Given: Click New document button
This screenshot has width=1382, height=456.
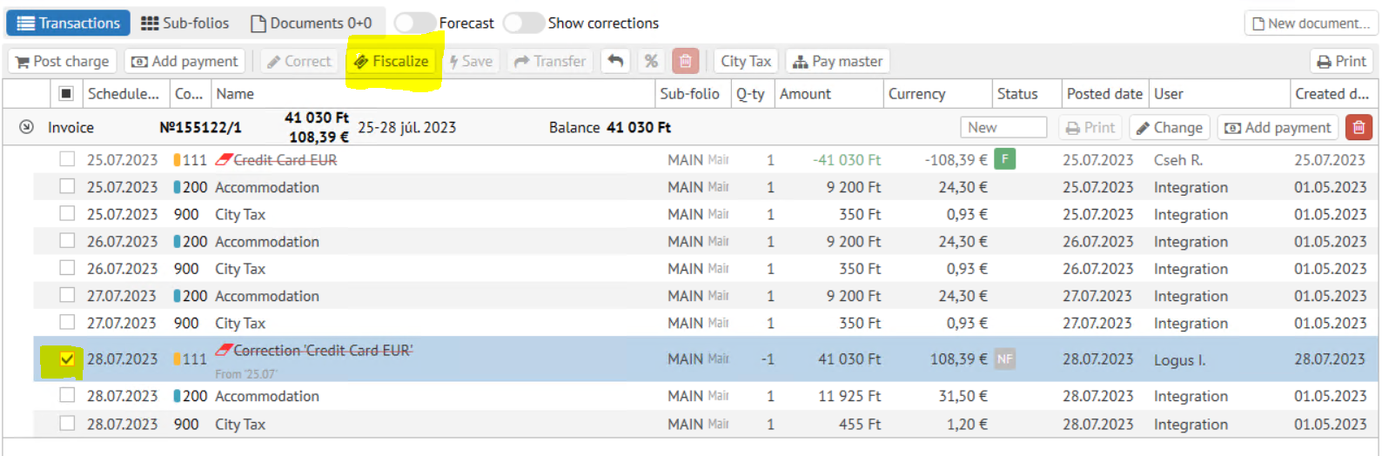Looking at the screenshot, I should tap(1311, 23).
